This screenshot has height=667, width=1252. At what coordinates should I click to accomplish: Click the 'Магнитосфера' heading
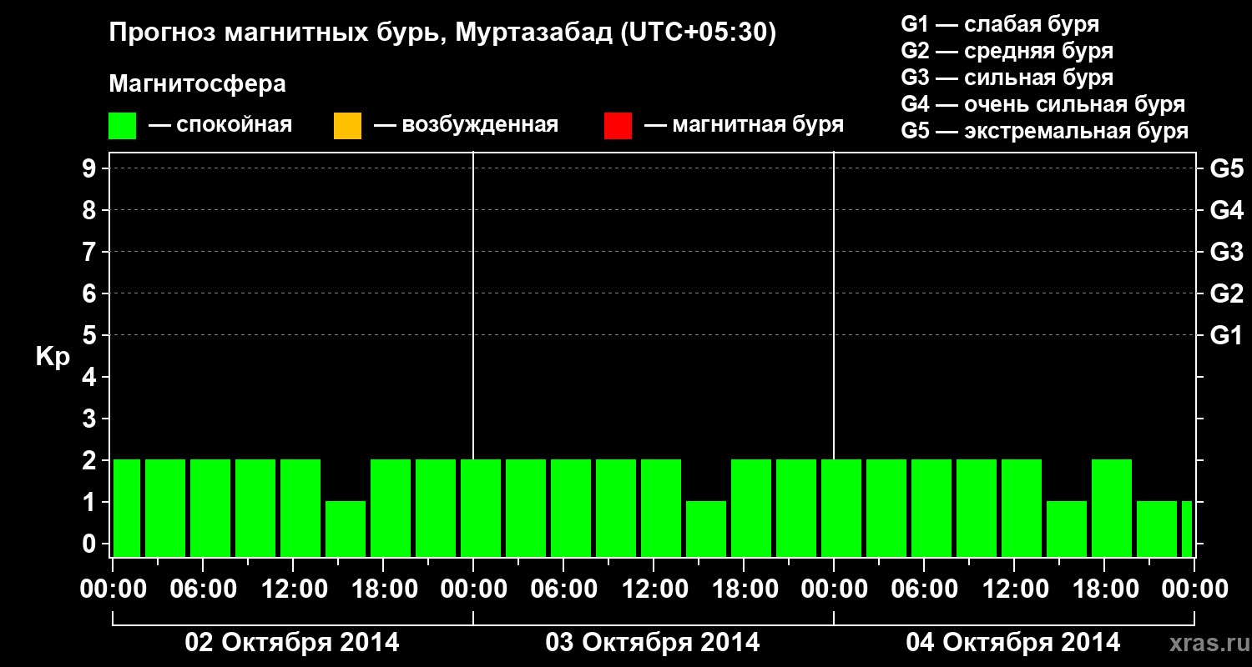(x=197, y=84)
